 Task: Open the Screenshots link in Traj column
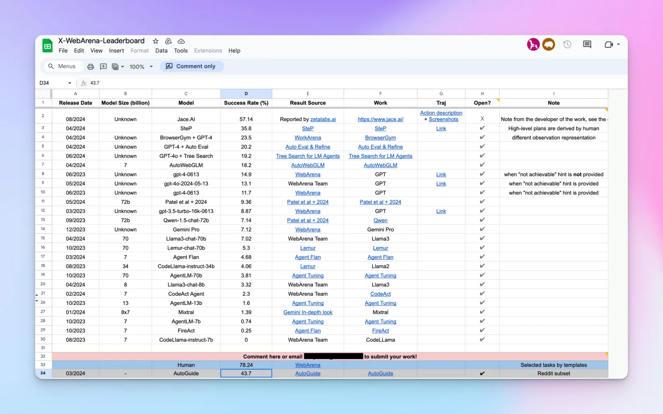[443, 119]
